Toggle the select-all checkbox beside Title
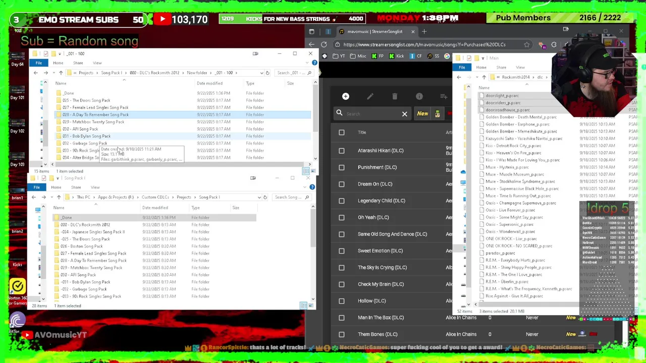This screenshot has width=646, height=363. 342,133
